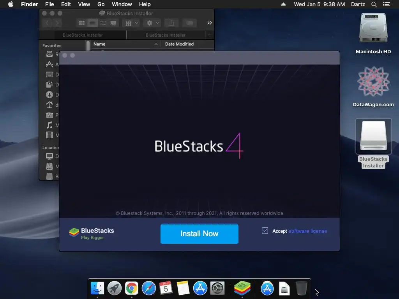This screenshot has height=299, width=399.
Task: Click the Install Now button
Action: coord(199,234)
